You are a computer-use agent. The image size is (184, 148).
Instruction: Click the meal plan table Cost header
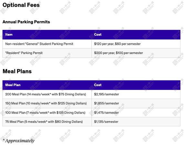tap(98, 85)
